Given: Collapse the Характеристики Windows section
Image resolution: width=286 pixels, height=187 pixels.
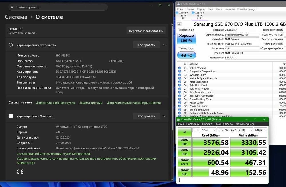Looking at the screenshot, I should (x=164, y=116).
